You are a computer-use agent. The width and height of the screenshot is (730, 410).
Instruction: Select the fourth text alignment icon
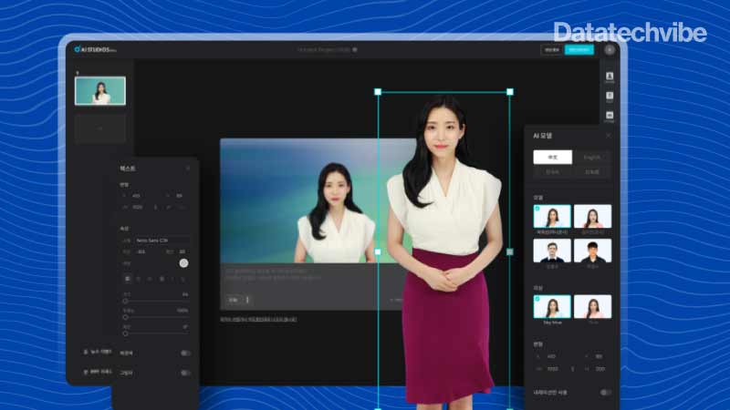(x=162, y=279)
